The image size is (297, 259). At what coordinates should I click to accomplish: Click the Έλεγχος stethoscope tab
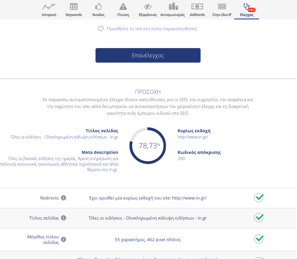tap(247, 10)
